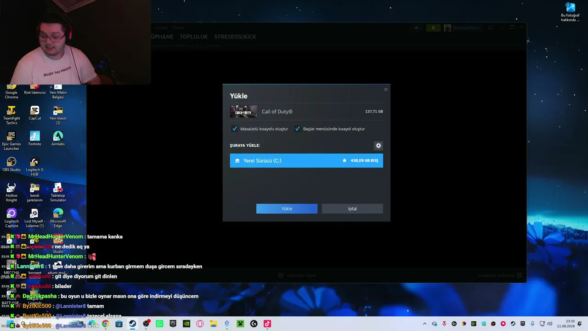
Task: Open CapCut desktop shortcut
Action: point(35,113)
